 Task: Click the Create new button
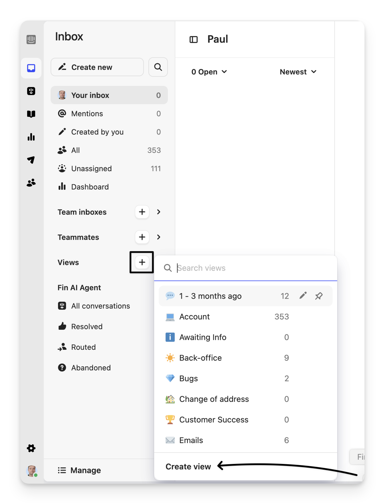point(97,67)
